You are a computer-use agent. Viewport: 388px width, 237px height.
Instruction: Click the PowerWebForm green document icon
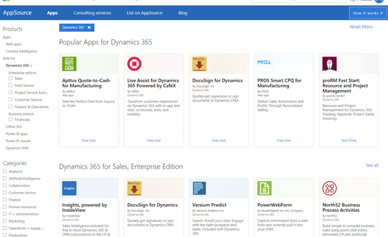click(264, 188)
